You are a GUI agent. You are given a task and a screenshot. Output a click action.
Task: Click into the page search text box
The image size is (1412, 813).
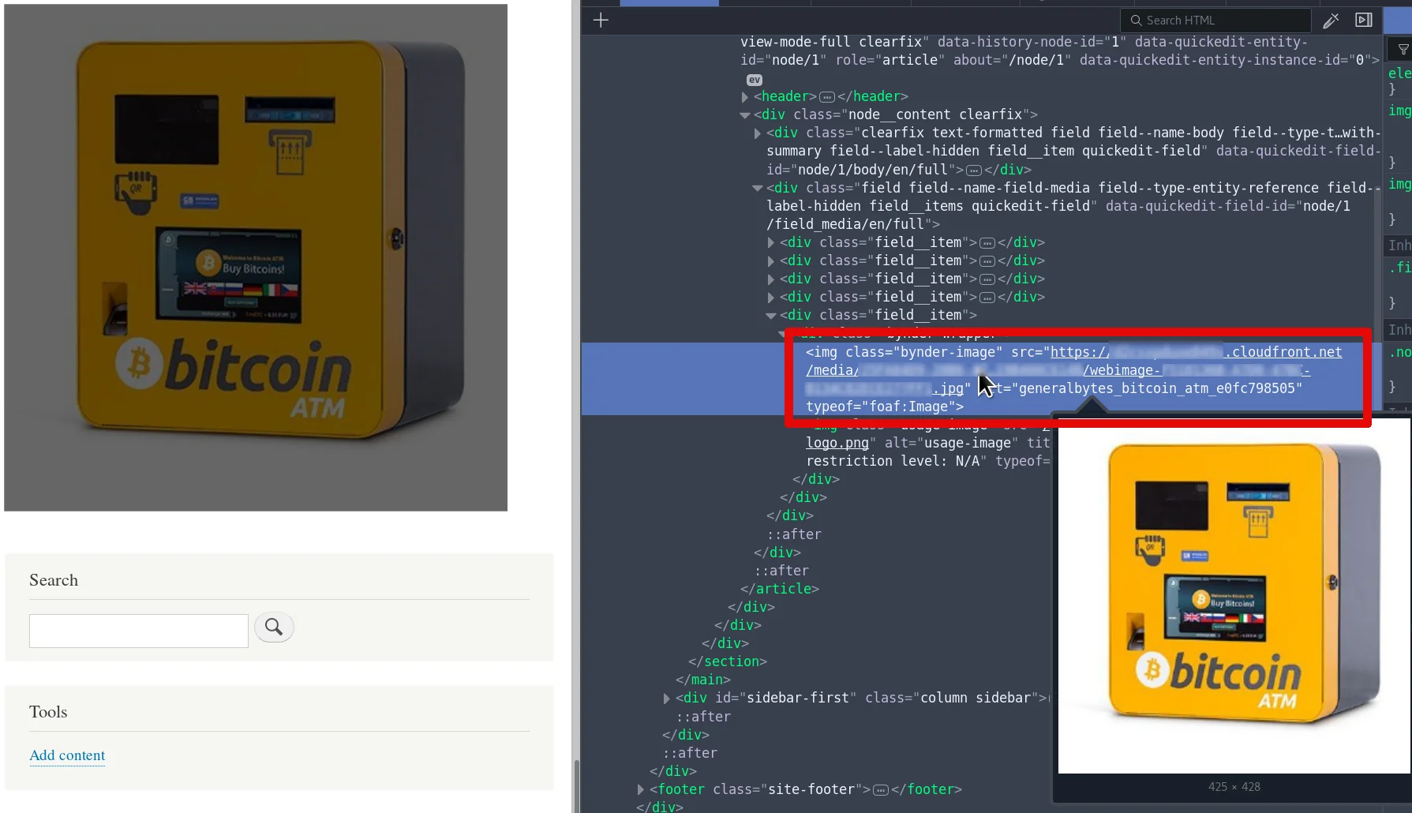pos(139,631)
